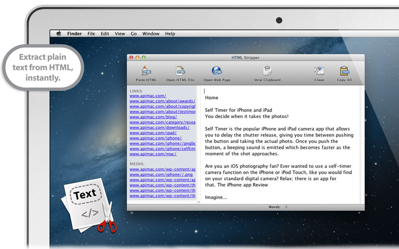Click the 'Imagine...' text line
Screen dimensions: 399x249
[x=216, y=197]
